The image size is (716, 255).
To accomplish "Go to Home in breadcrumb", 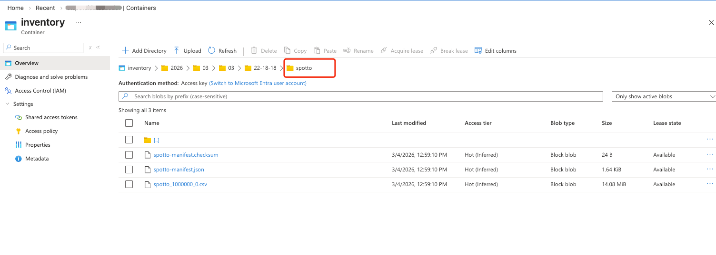I will (x=16, y=8).
